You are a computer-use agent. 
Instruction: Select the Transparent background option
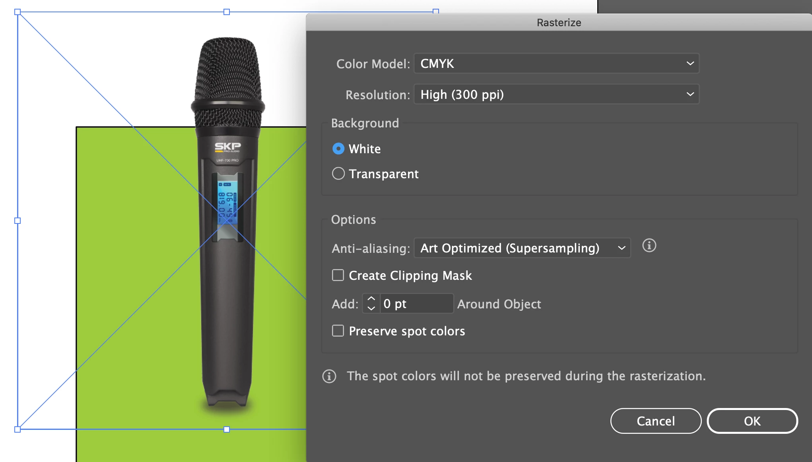click(338, 173)
